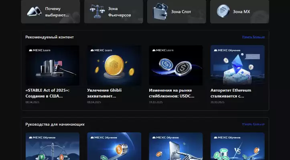Click the 'Авторитет Ethereum сталкивается с...' title
This screenshot has width=290, height=160.
coord(231,93)
